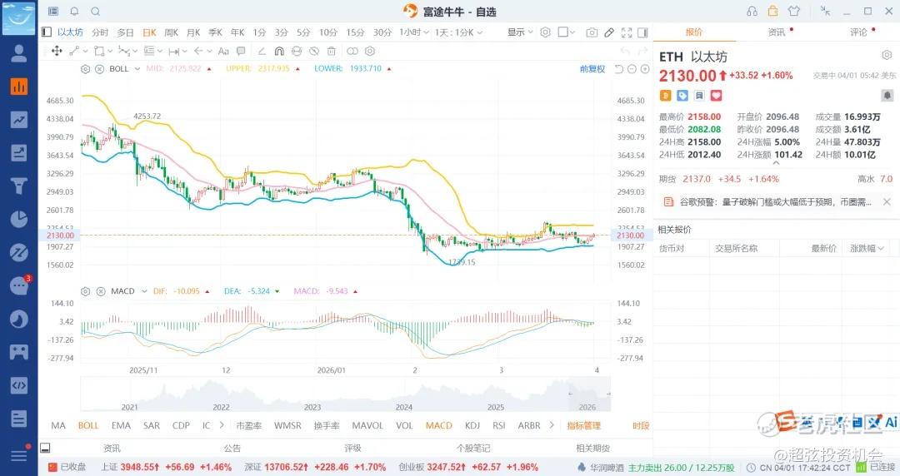The width and height of the screenshot is (900, 476).
Task: Open the portfolio pie chart sidebar icon
Action: click(18, 219)
